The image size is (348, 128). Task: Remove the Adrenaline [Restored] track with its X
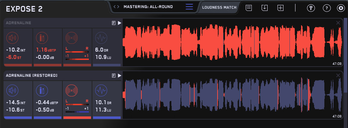click(x=338, y=75)
